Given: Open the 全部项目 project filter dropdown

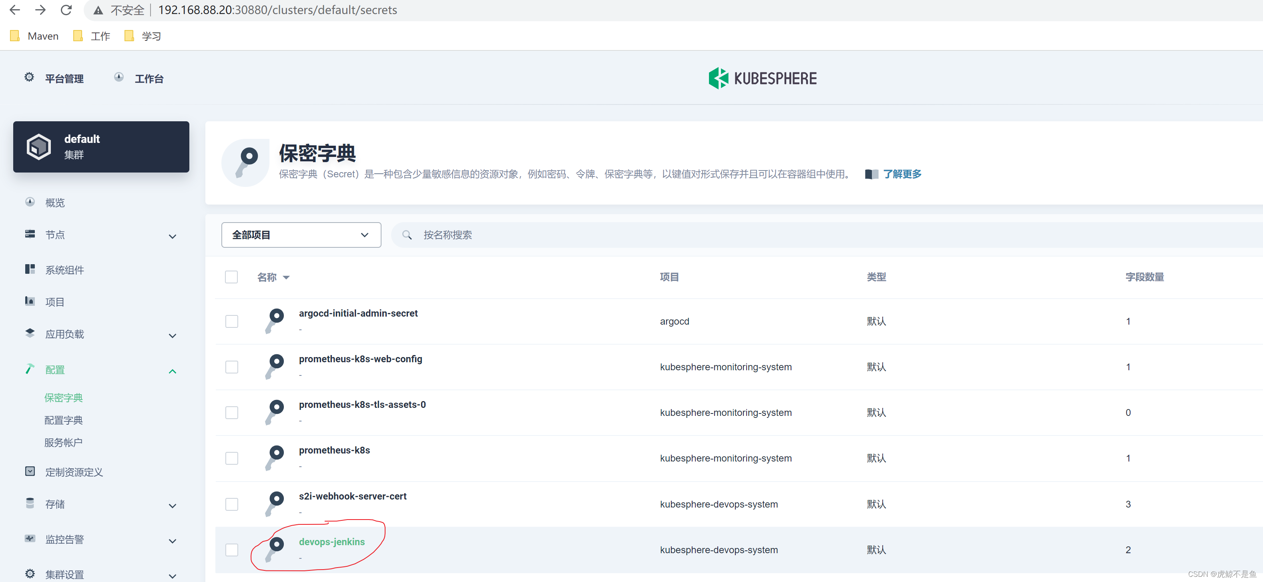Looking at the screenshot, I should pos(301,235).
